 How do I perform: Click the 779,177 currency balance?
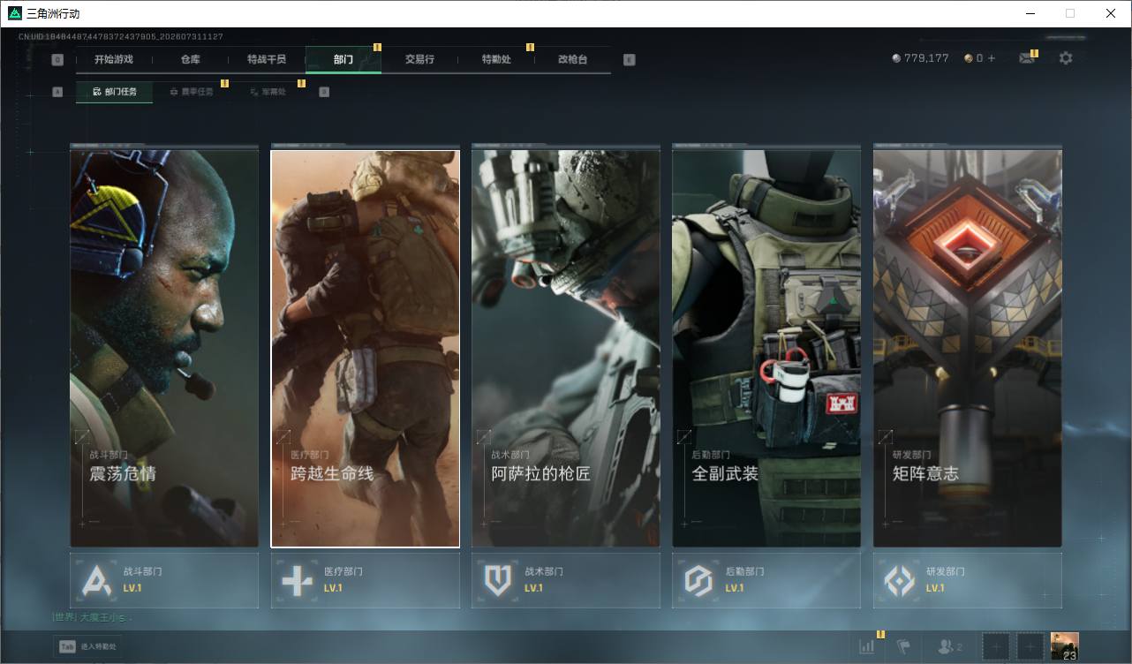926,58
